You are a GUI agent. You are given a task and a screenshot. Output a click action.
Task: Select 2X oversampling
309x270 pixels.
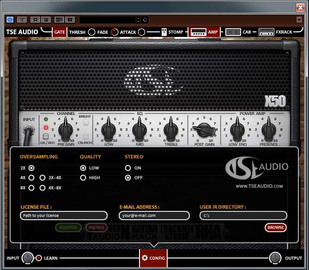(31, 168)
